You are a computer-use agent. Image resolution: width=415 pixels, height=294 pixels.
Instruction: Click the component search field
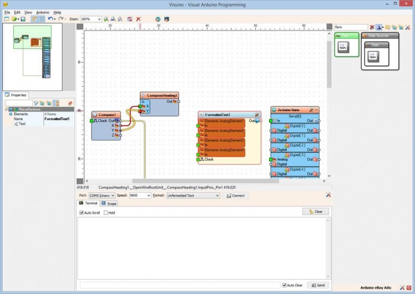click(x=351, y=27)
